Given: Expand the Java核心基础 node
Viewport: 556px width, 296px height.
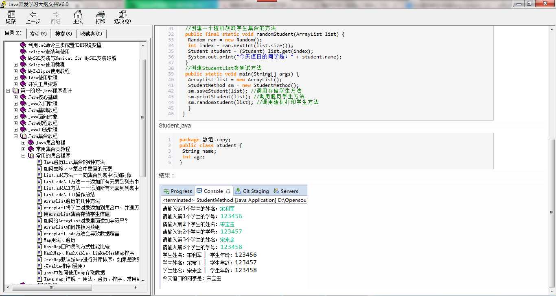Looking at the screenshot, I should click(16, 97).
